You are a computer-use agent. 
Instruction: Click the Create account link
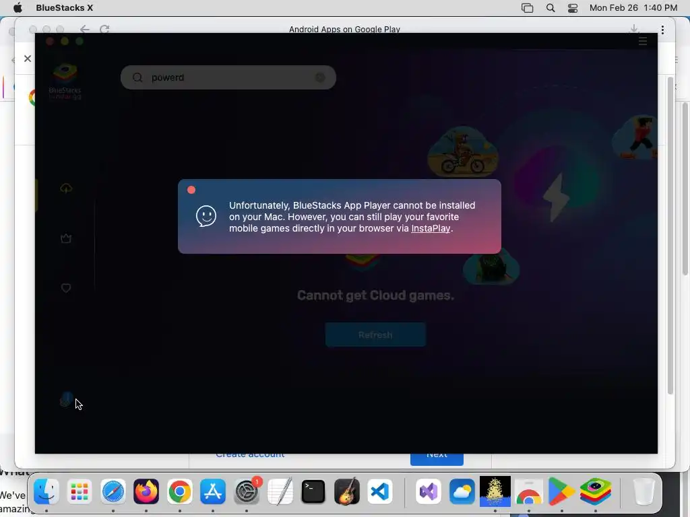(x=250, y=455)
